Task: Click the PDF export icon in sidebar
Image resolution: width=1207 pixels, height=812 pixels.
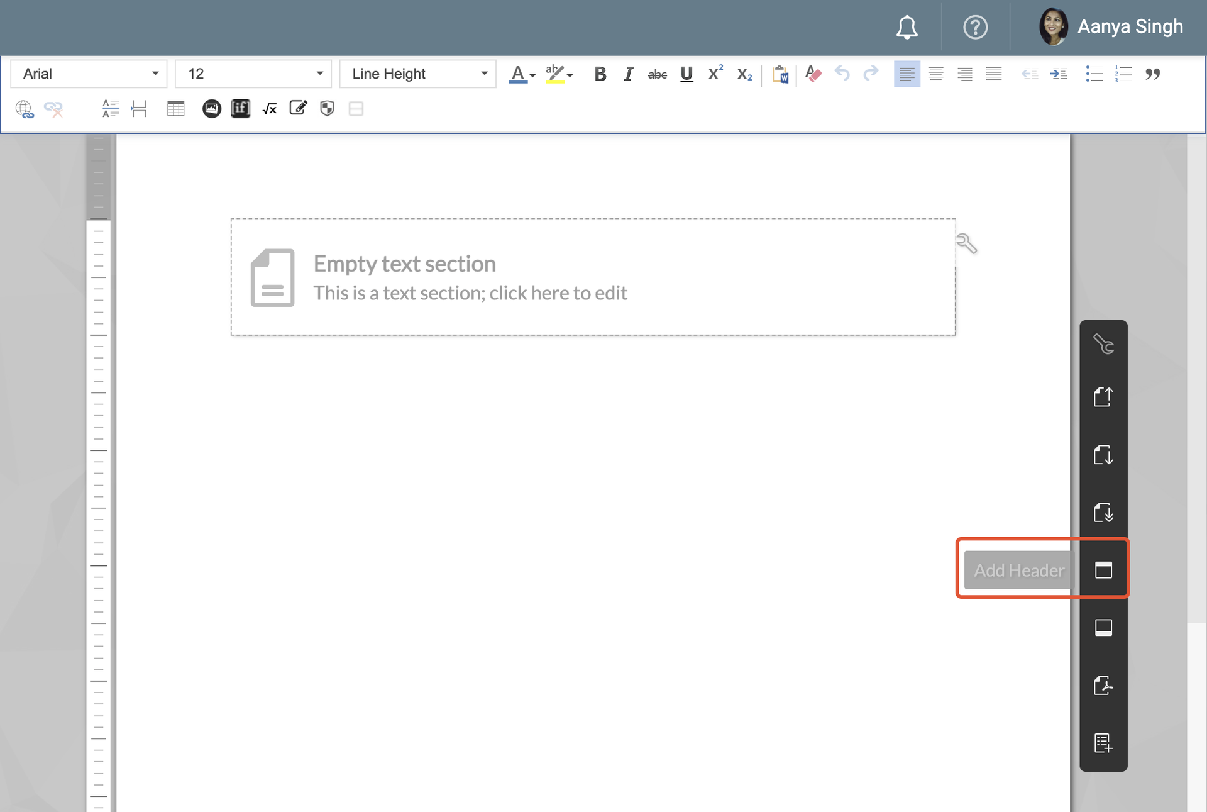Action: (x=1103, y=685)
